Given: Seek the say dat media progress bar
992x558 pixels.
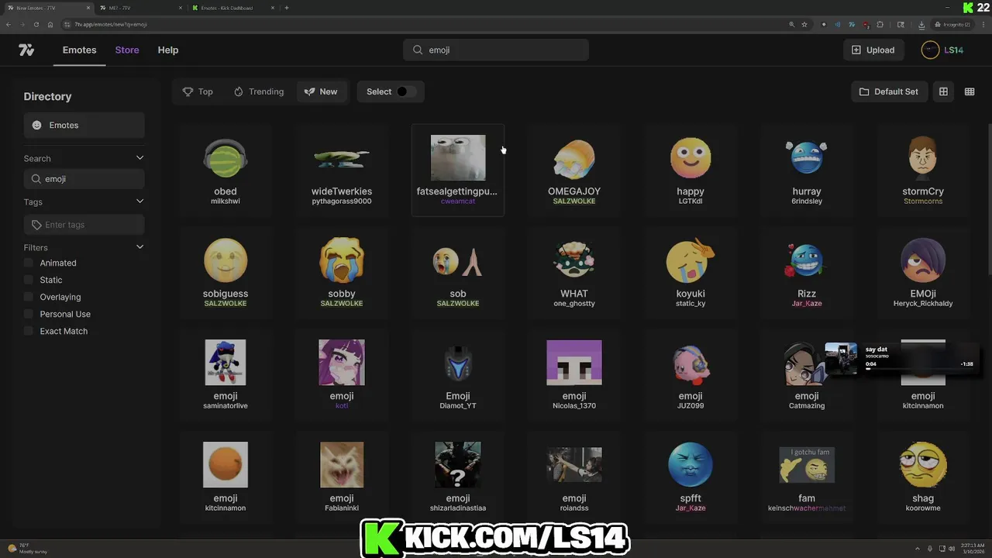Looking at the screenshot, I should (919, 369).
